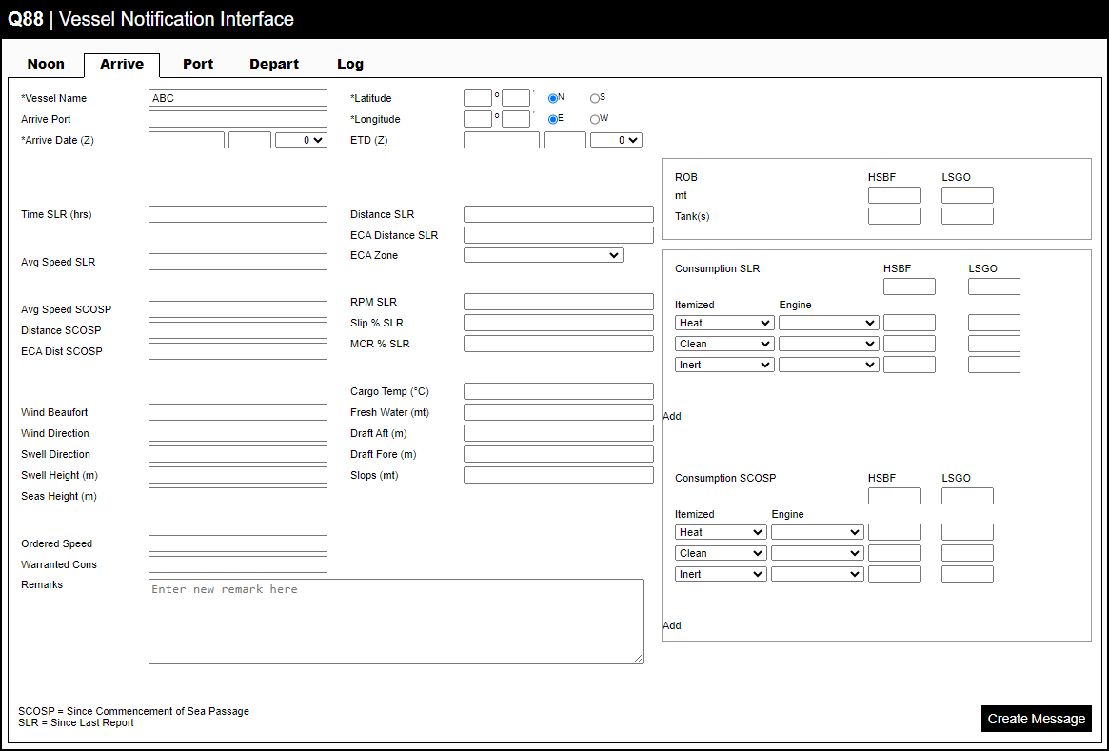The image size is (1109, 751).
Task: Choose the N latitude radio option
Action: (x=553, y=98)
